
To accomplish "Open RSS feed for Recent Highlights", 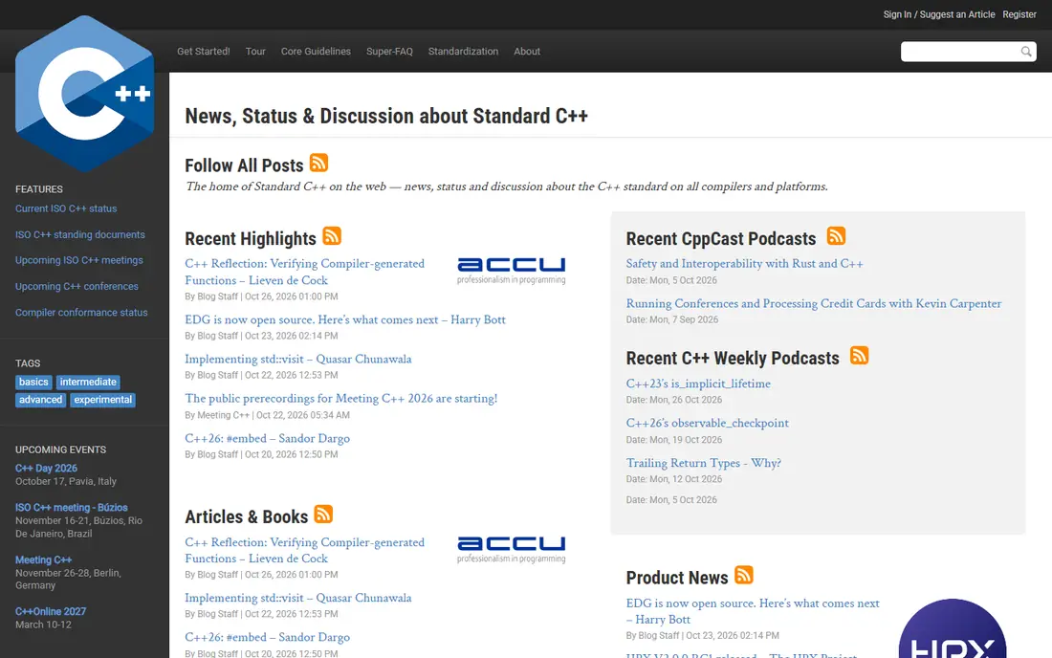I will [x=332, y=236].
